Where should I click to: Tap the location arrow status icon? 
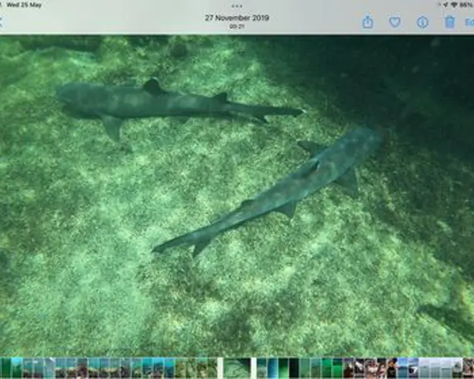pyautogui.click(x=446, y=5)
